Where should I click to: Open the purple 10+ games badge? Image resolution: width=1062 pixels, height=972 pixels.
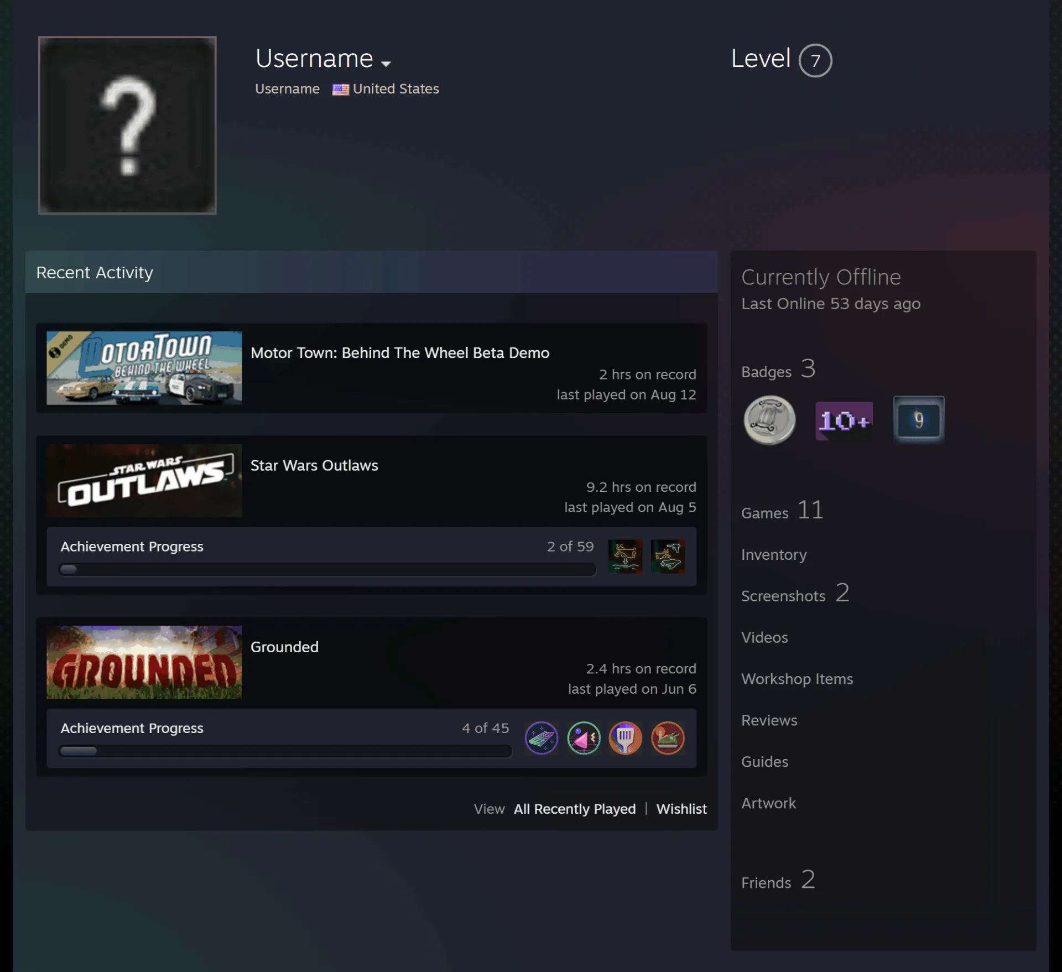coord(844,421)
